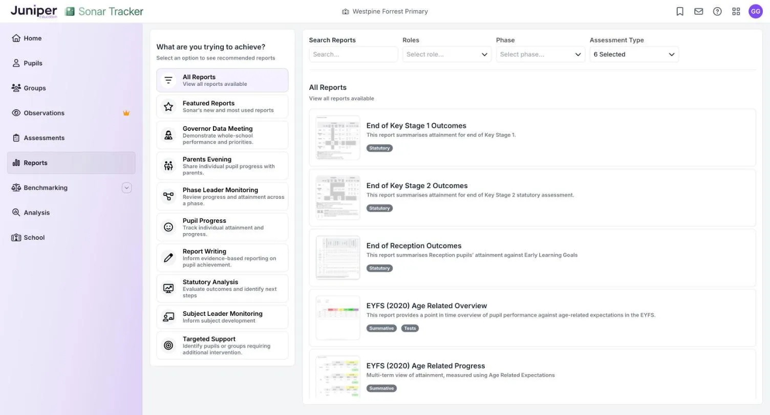Expand the Benchmarking submenu chevron

point(127,188)
